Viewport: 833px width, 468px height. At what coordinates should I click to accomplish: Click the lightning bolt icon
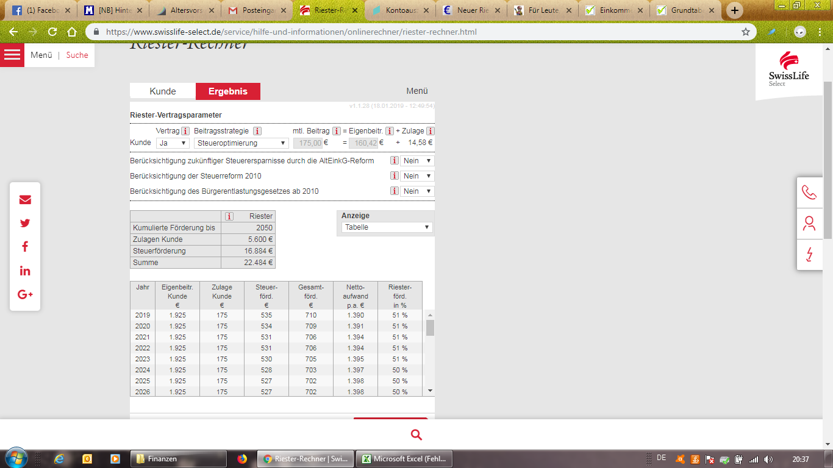pos(809,254)
